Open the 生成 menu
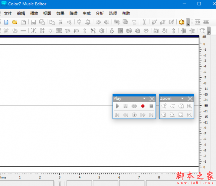This screenshot has height=186, width=216. tap(86, 13)
